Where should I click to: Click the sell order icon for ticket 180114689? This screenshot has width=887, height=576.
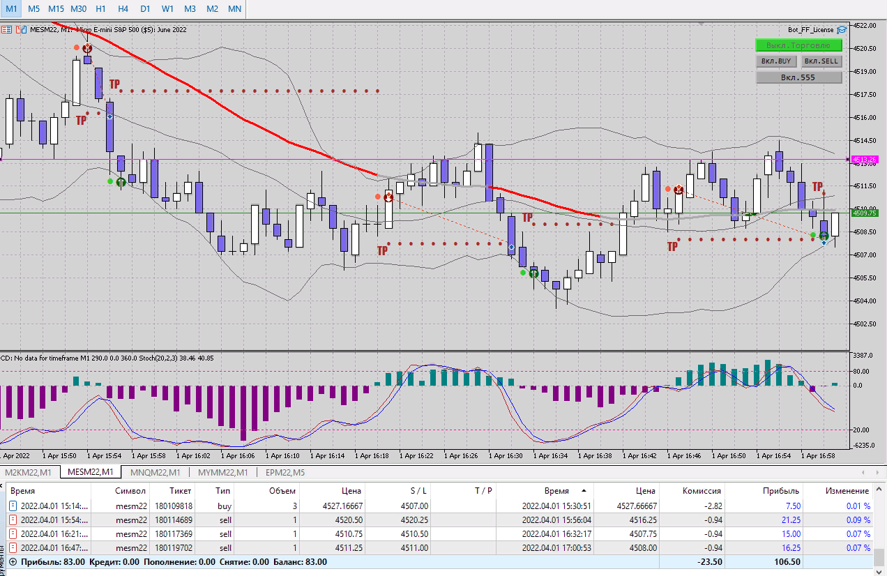coord(13,520)
